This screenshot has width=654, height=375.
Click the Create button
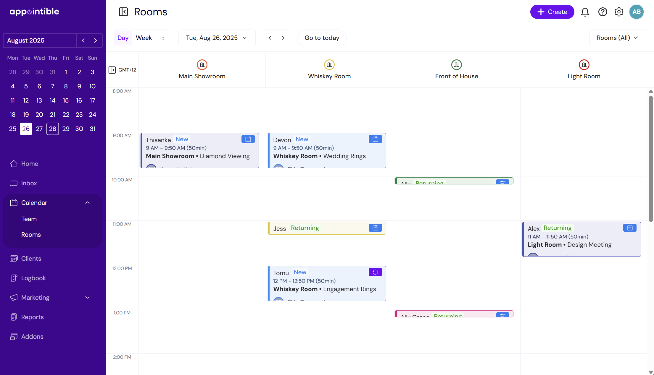point(552,12)
